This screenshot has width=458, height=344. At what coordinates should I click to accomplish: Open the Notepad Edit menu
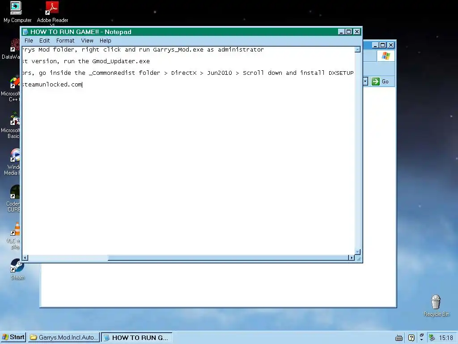[44, 41]
